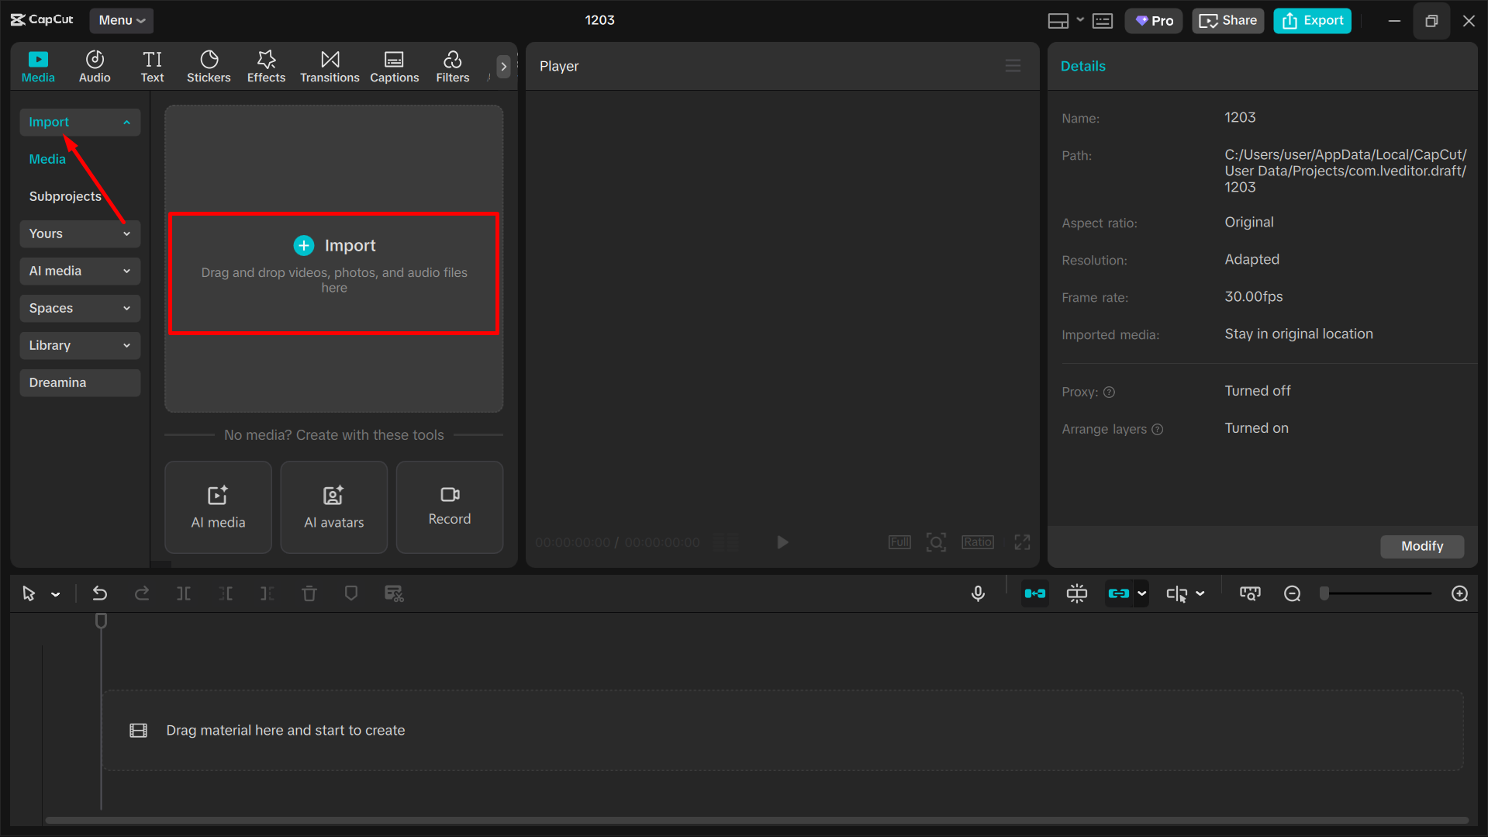Click the play button under the Player
1488x837 pixels.
782,542
